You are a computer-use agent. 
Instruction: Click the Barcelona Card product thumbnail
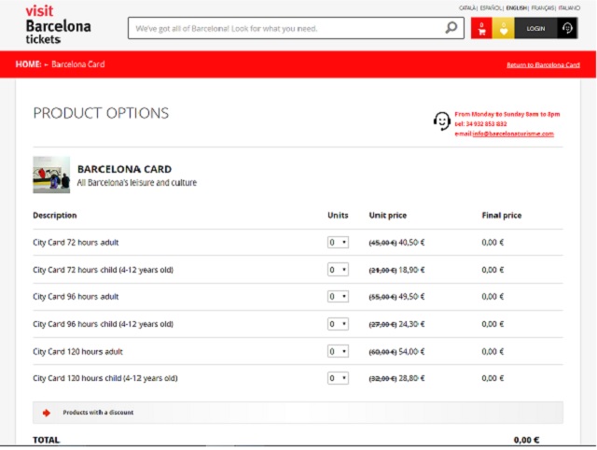(x=51, y=175)
